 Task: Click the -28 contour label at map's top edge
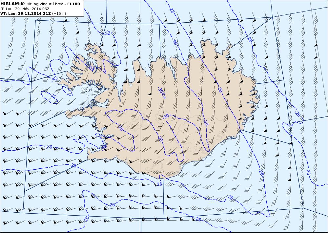click(x=172, y=10)
